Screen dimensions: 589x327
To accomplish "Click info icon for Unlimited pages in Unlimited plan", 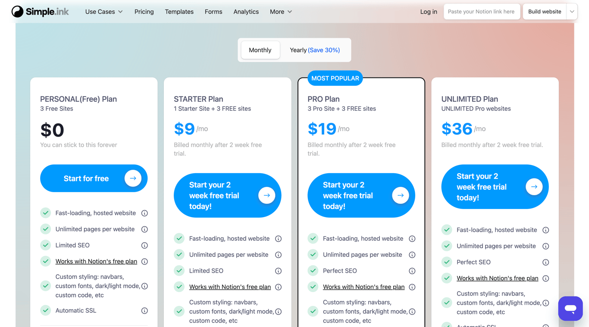I will [546, 246].
